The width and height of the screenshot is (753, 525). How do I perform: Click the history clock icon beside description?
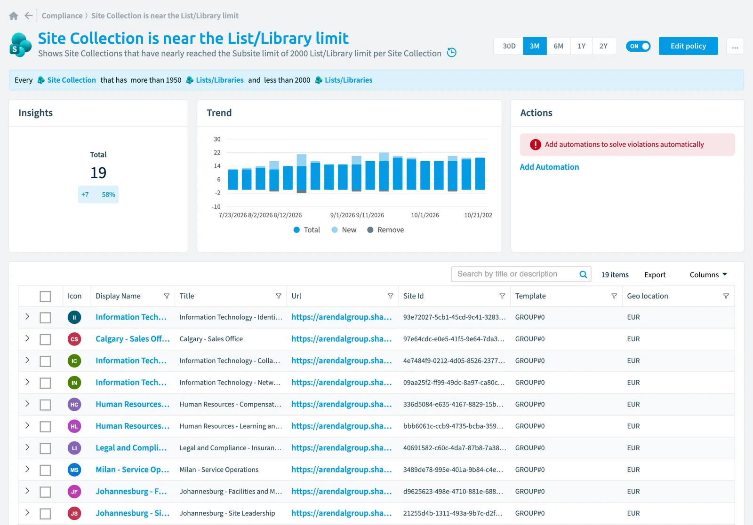[x=452, y=53]
